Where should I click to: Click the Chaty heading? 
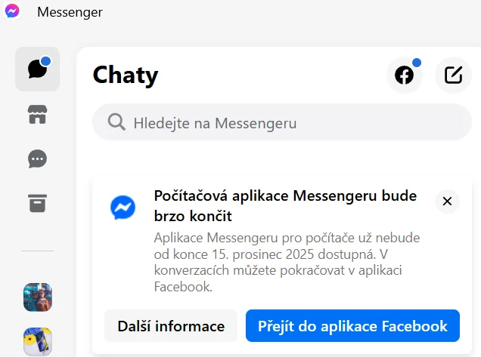coord(126,75)
